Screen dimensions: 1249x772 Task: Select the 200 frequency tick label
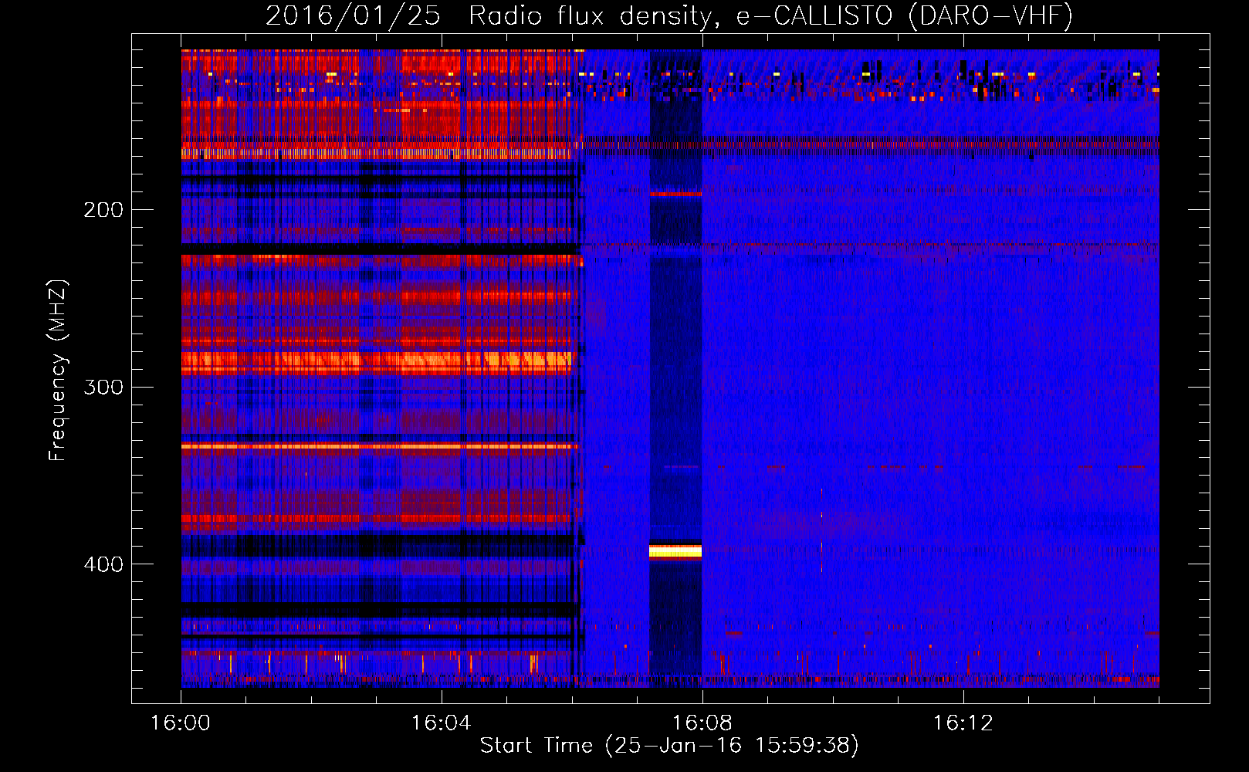(x=103, y=210)
